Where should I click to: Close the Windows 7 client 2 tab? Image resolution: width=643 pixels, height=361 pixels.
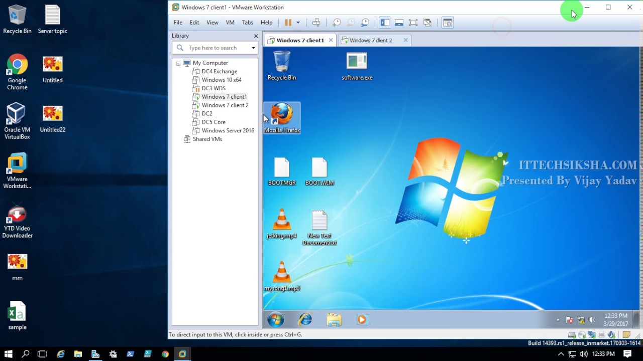pos(406,40)
